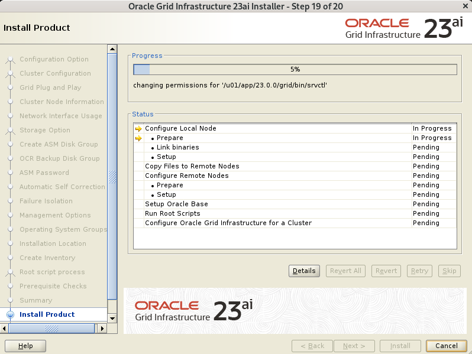Select the Failure Isolation step
This screenshot has width=472, height=354.
tap(46, 201)
